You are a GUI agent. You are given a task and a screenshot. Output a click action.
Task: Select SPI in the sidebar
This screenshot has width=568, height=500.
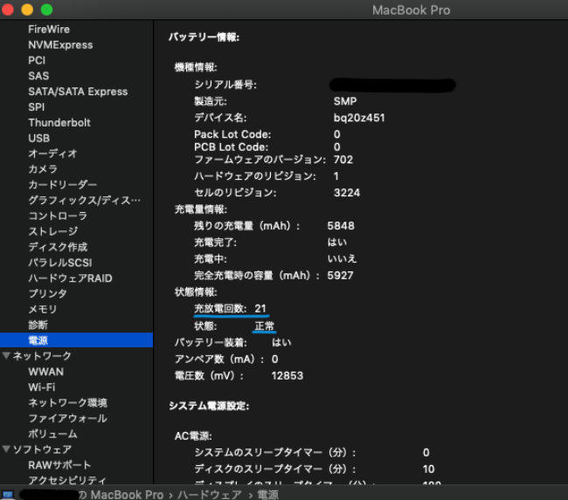coord(36,107)
